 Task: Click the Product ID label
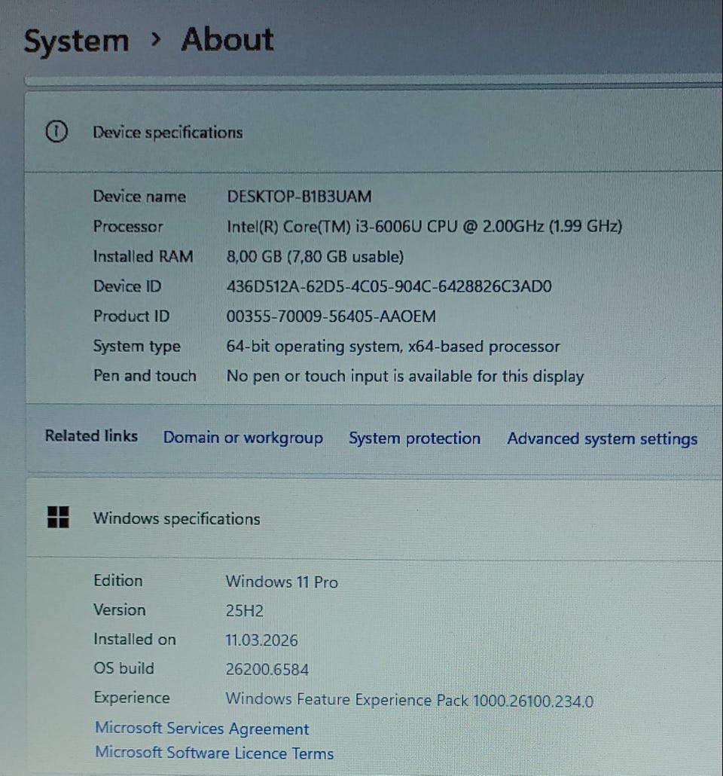click(131, 316)
